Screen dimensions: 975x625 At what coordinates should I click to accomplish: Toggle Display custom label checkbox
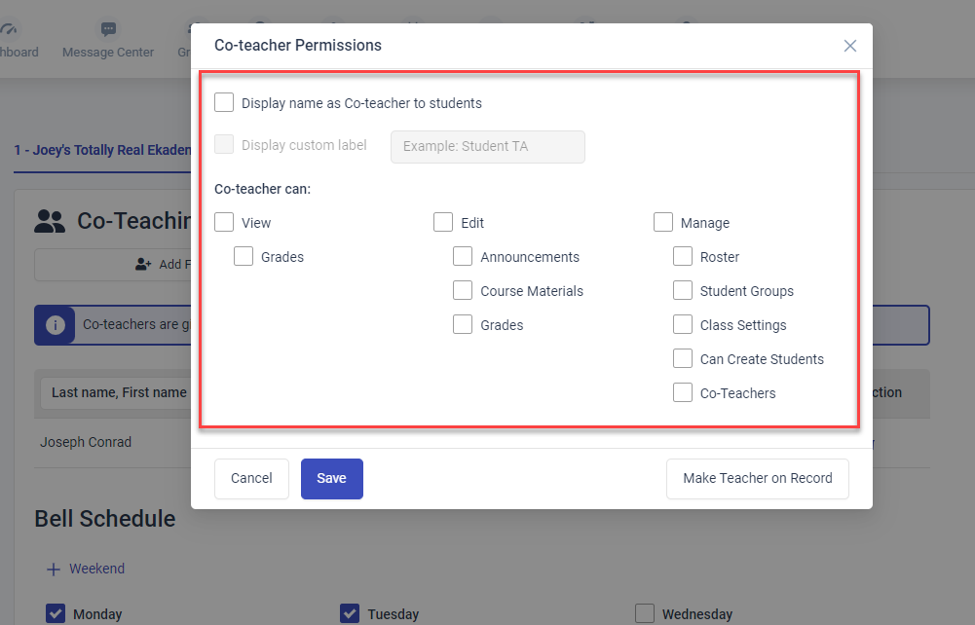pyautogui.click(x=224, y=145)
